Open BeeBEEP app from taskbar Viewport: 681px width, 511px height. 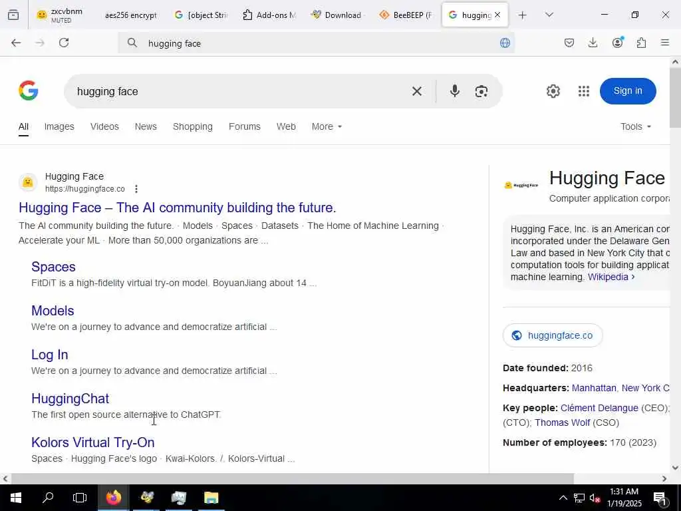coord(147,498)
